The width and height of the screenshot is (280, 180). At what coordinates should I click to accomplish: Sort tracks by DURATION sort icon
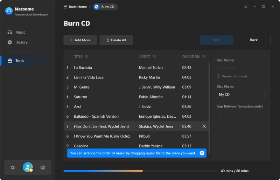click(x=203, y=57)
